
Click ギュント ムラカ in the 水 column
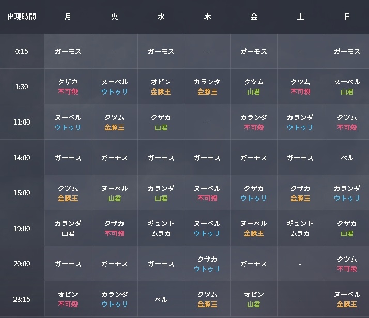[161, 229]
